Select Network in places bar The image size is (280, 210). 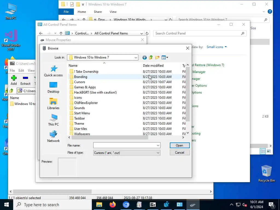coord(53,136)
